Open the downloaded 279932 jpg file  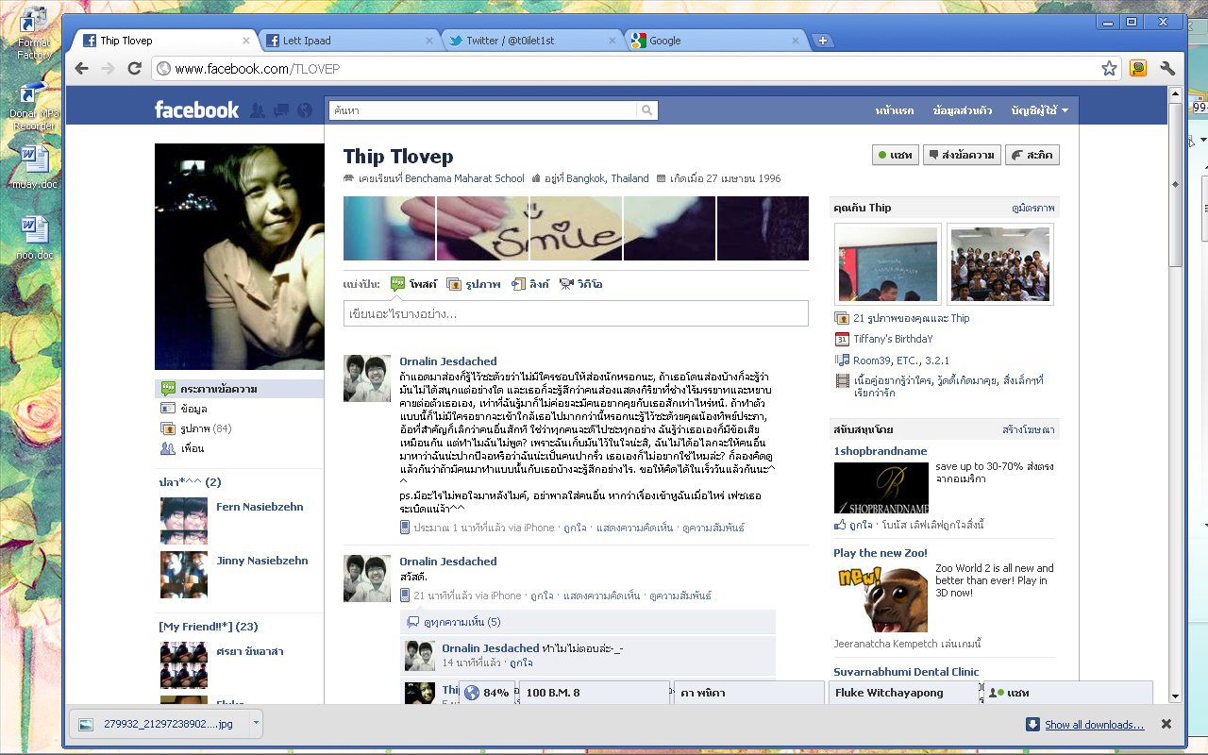click(x=159, y=724)
